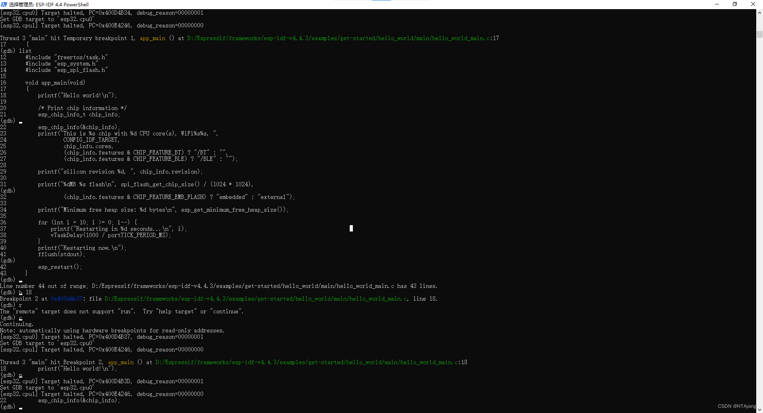Close the ESP-IDF 4.4 PowerShell window

[x=753, y=4]
